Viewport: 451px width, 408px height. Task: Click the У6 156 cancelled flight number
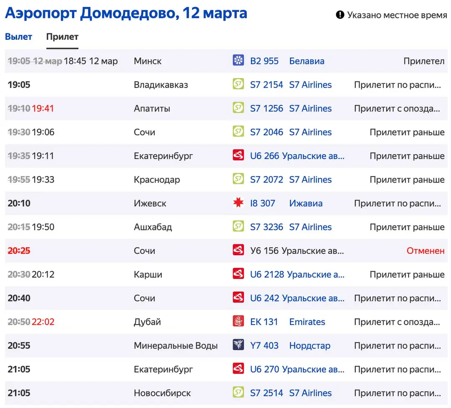click(264, 251)
